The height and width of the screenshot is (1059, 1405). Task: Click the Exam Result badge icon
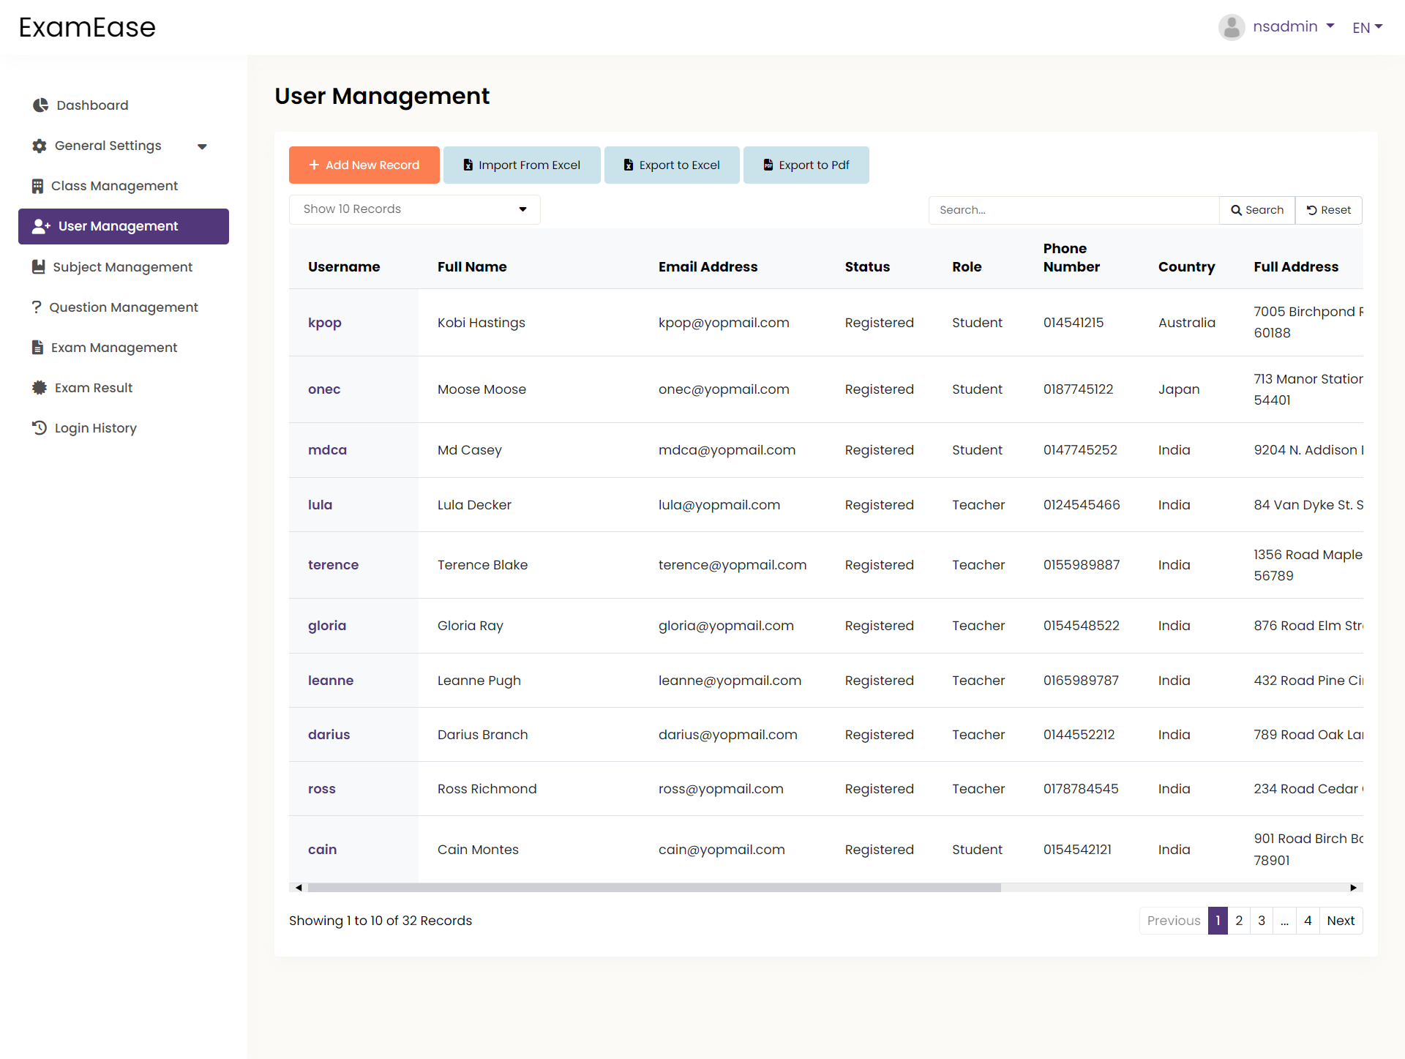point(40,388)
